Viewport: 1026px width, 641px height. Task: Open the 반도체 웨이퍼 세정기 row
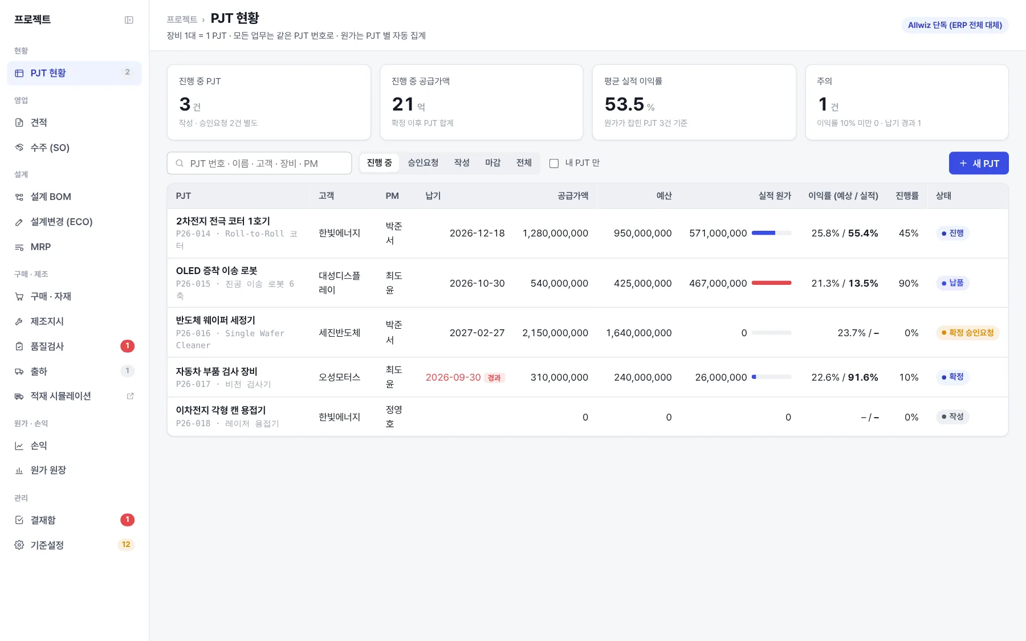[x=587, y=333]
